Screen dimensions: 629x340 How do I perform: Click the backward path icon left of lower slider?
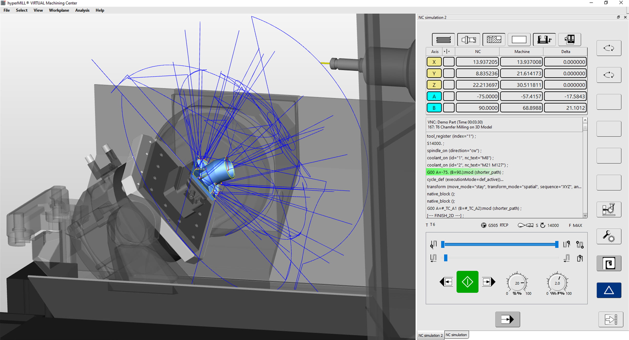pos(433,258)
